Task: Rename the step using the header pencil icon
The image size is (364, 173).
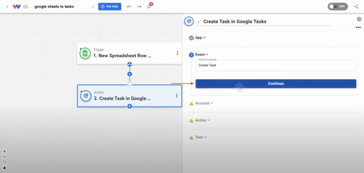Action: (199, 22)
